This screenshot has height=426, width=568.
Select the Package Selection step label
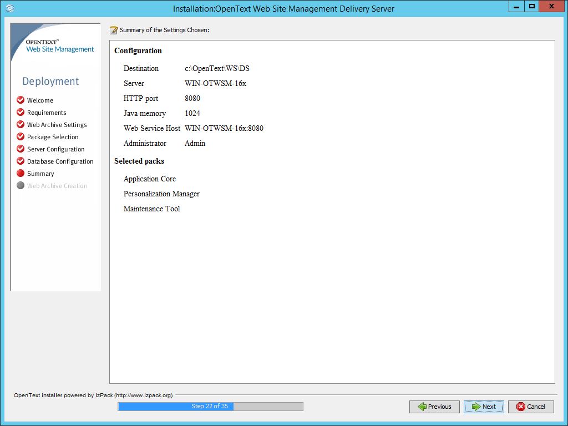53,137
